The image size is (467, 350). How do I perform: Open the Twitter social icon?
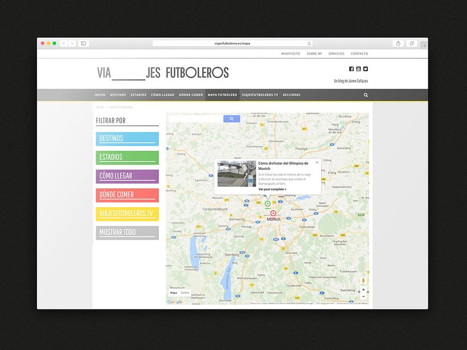pos(366,69)
